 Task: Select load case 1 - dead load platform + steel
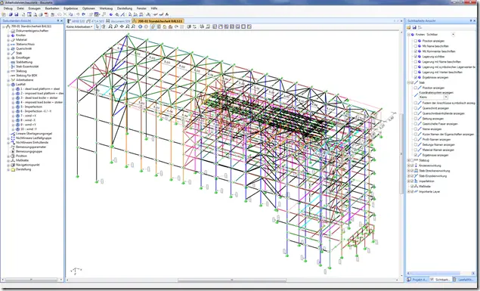click(40, 88)
